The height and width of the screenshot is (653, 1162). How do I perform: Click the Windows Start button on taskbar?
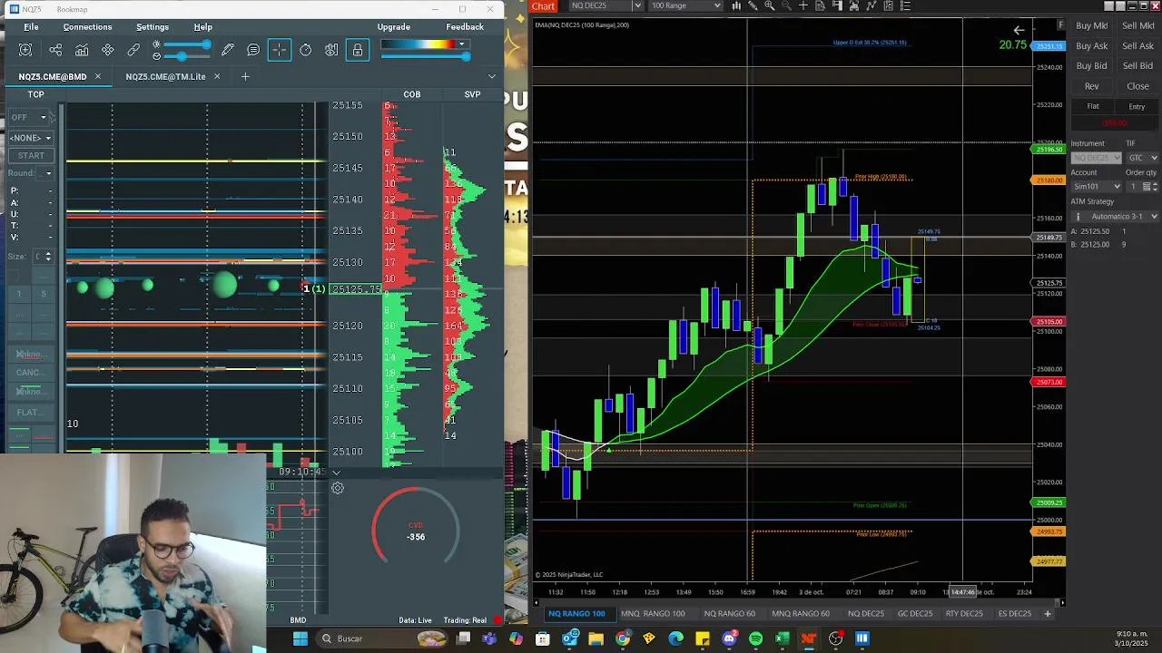tap(300, 638)
